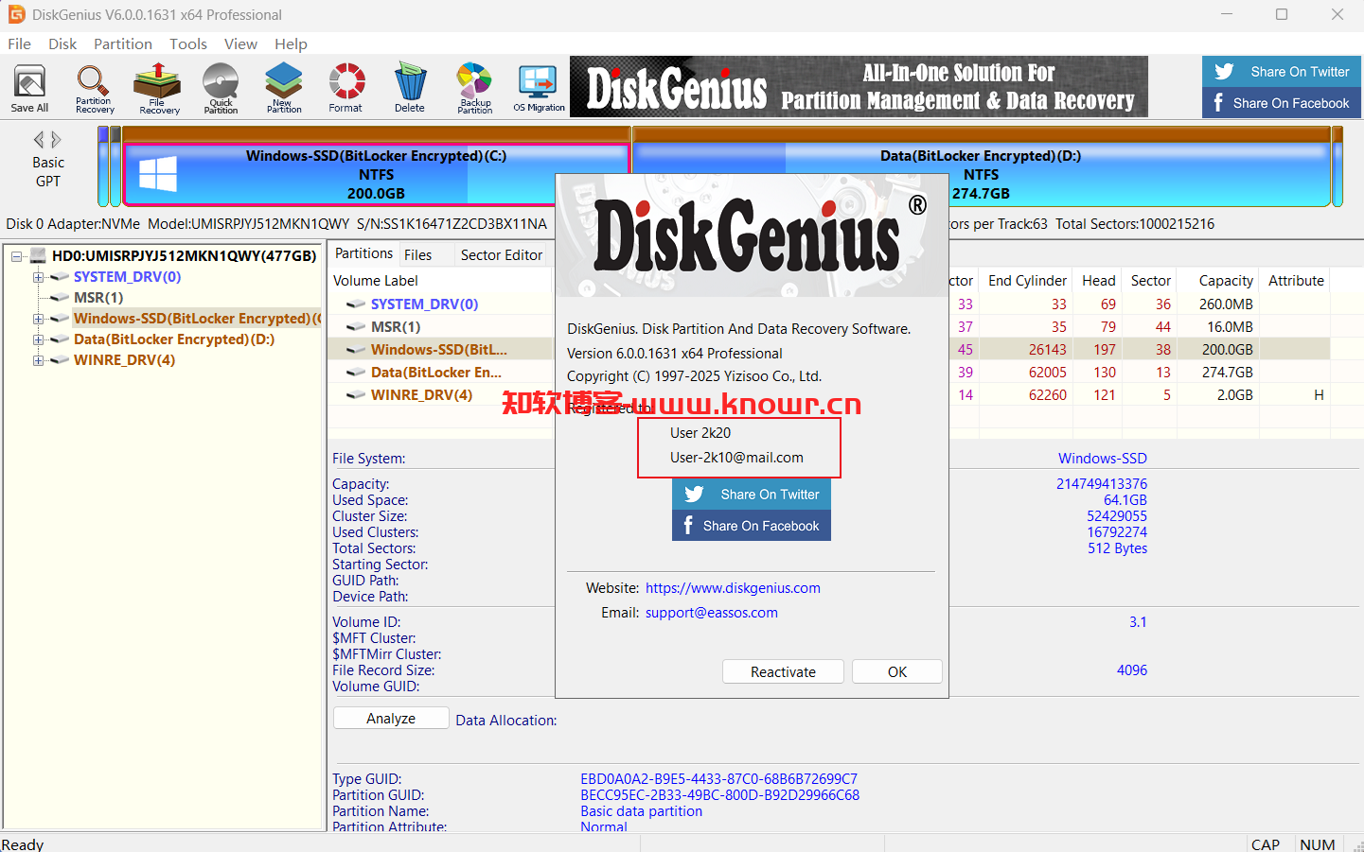Viewport: 1364px width, 852px height.
Task: Go to previous disk arrow
Action: [39, 140]
